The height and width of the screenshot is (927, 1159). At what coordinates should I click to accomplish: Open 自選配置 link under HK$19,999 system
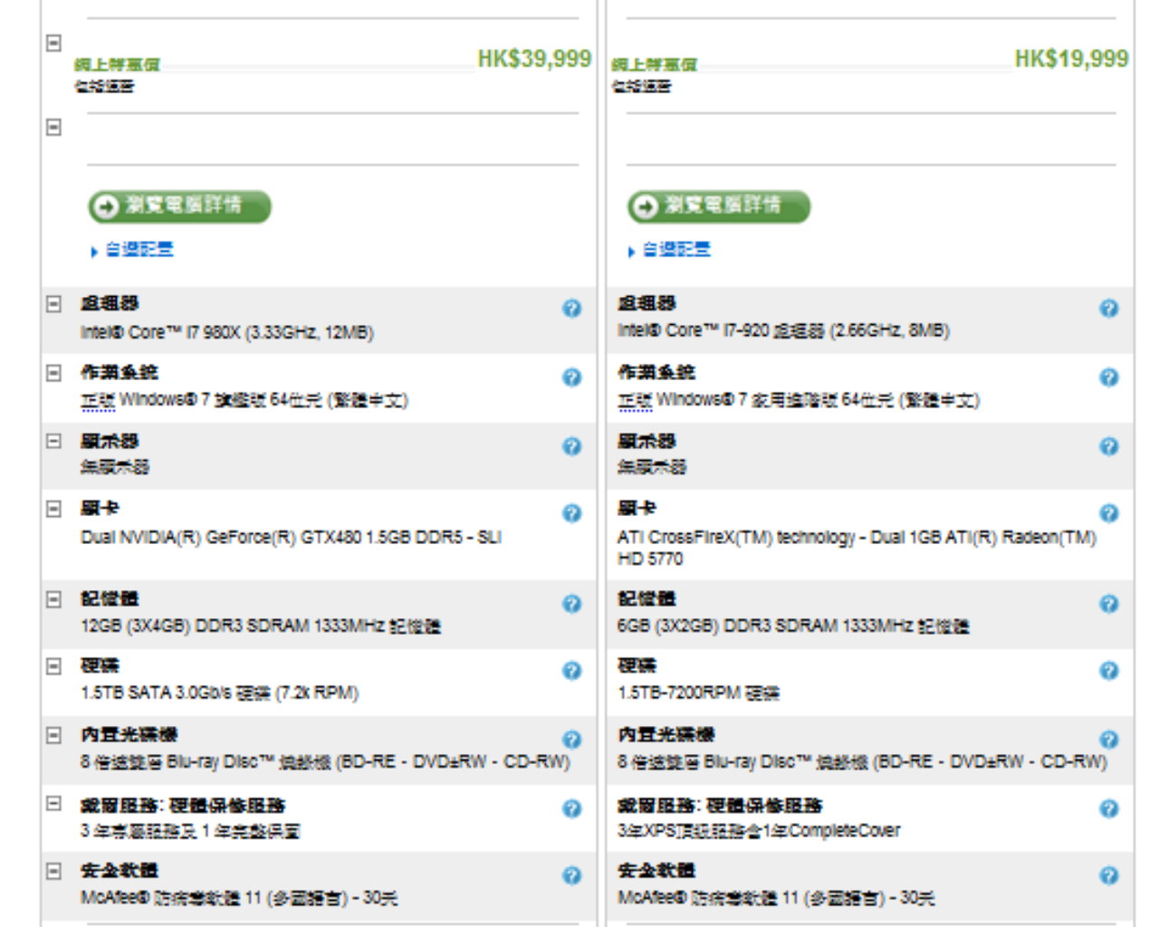tap(675, 250)
